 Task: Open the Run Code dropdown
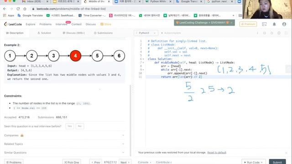pyautogui.click(x=254, y=162)
